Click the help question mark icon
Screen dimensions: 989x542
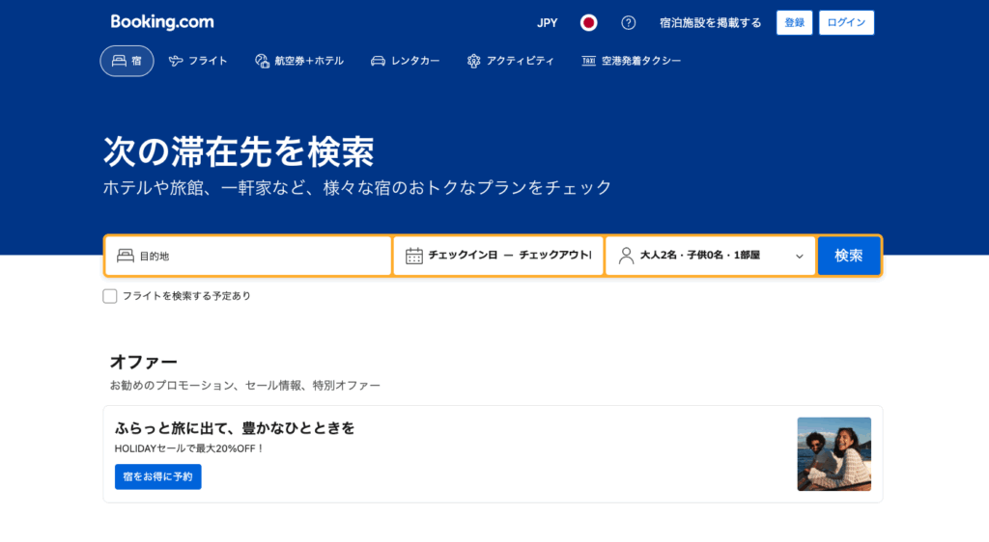coord(629,23)
